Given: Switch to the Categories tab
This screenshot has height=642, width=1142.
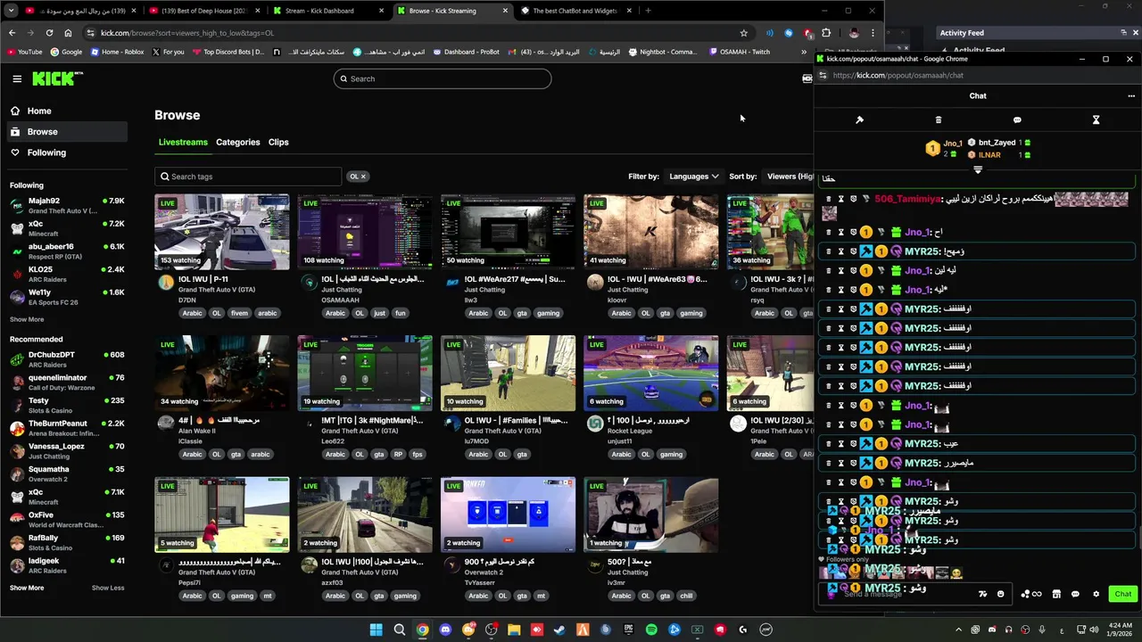Looking at the screenshot, I should pos(237,142).
